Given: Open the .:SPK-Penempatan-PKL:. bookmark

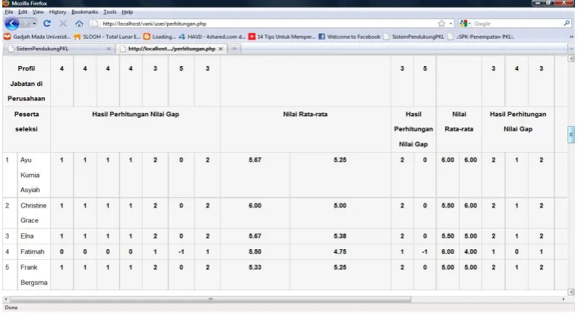Looking at the screenshot, I should pos(481,36).
